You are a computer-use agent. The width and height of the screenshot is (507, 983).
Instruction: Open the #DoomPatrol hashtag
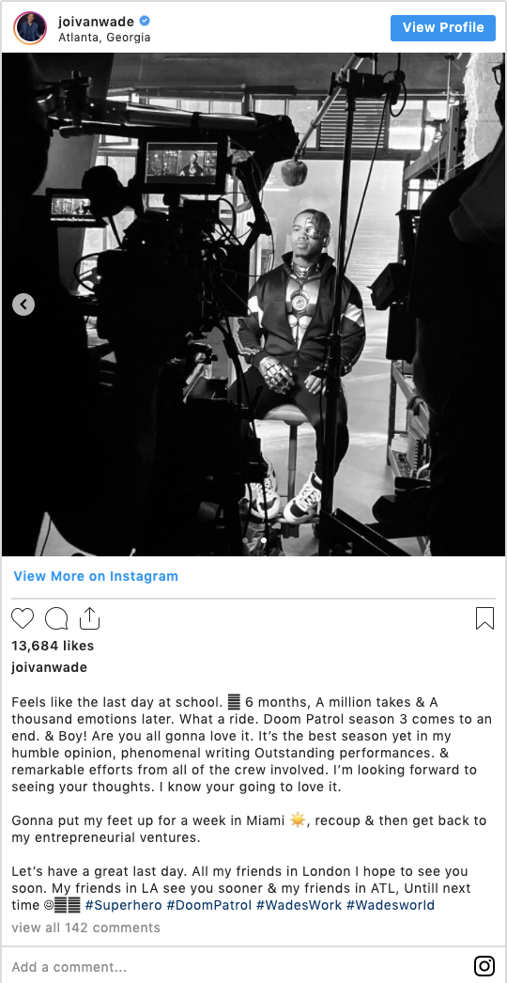(208, 905)
